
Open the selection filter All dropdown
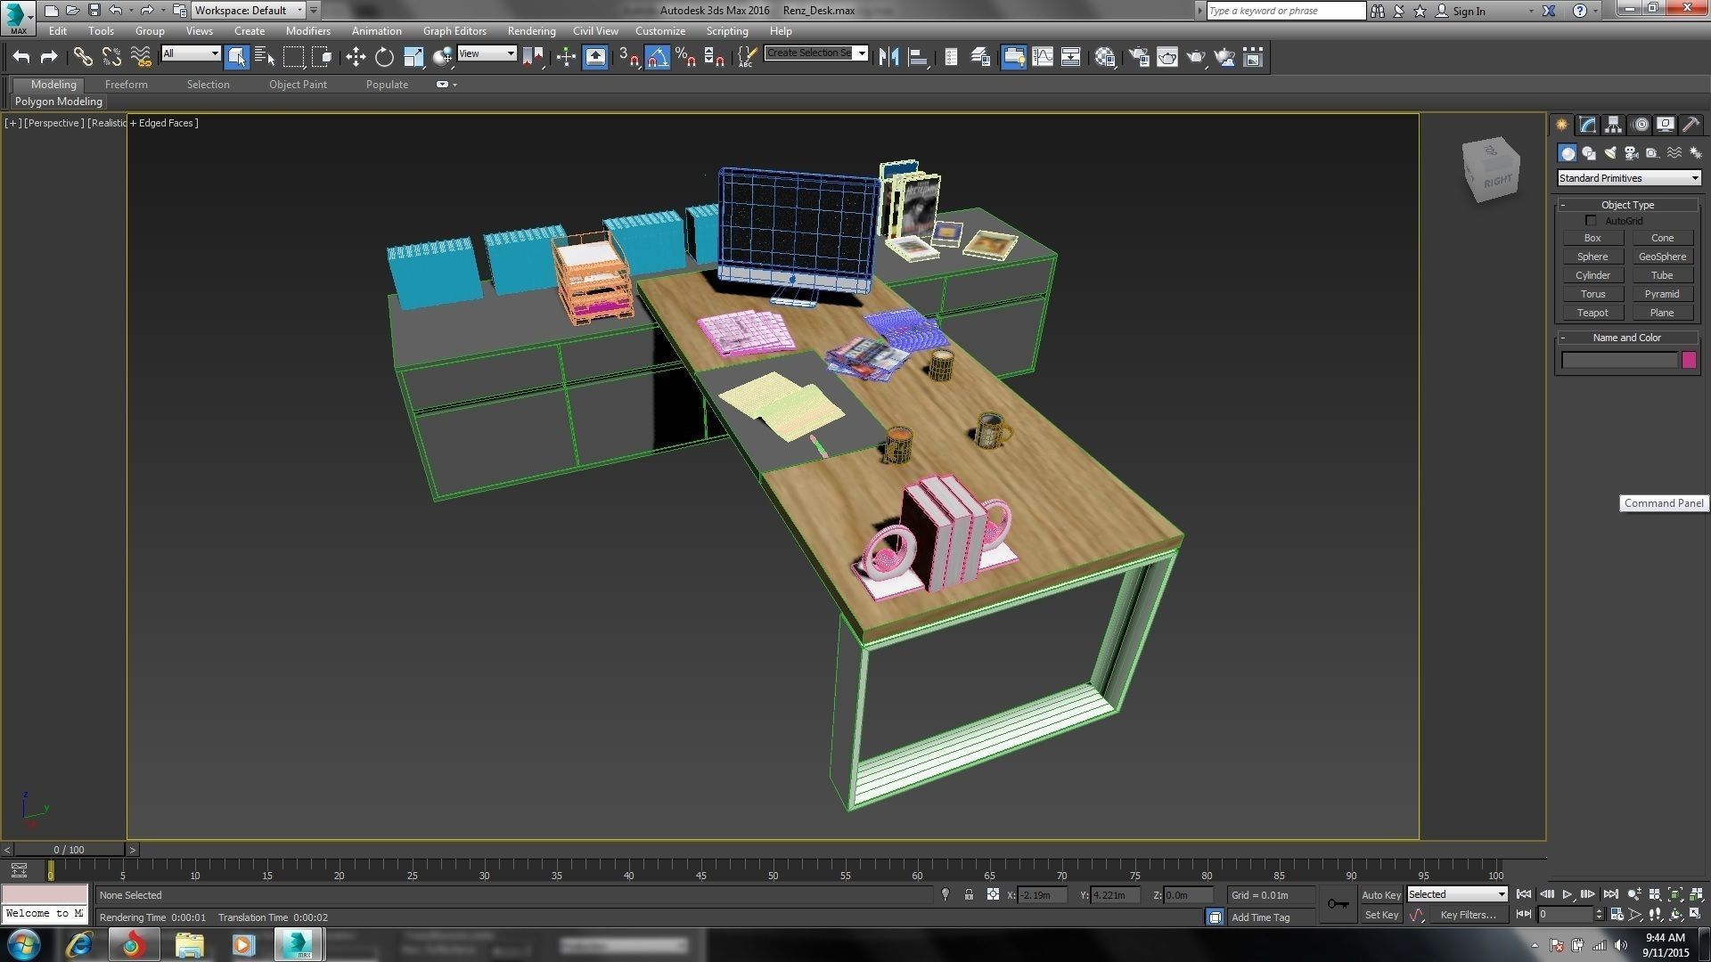click(x=191, y=53)
